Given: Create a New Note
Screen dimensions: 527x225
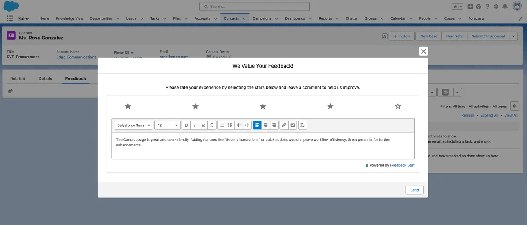Looking at the screenshot, I should pos(454,36).
